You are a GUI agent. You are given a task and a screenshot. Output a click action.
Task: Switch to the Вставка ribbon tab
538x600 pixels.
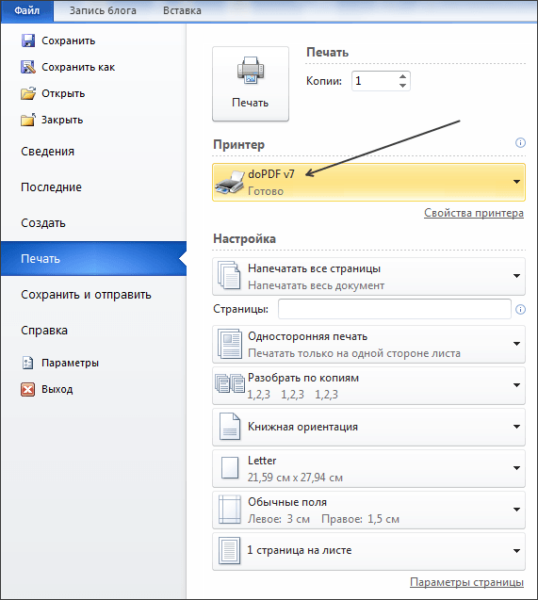pyautogui.click(x=182, y=10)
